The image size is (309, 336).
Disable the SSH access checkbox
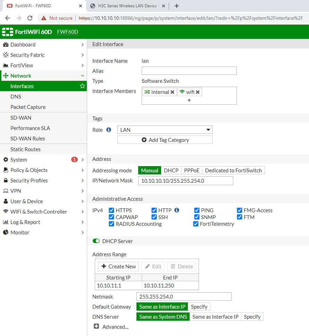pyautogui.click(x=154, y=217)
